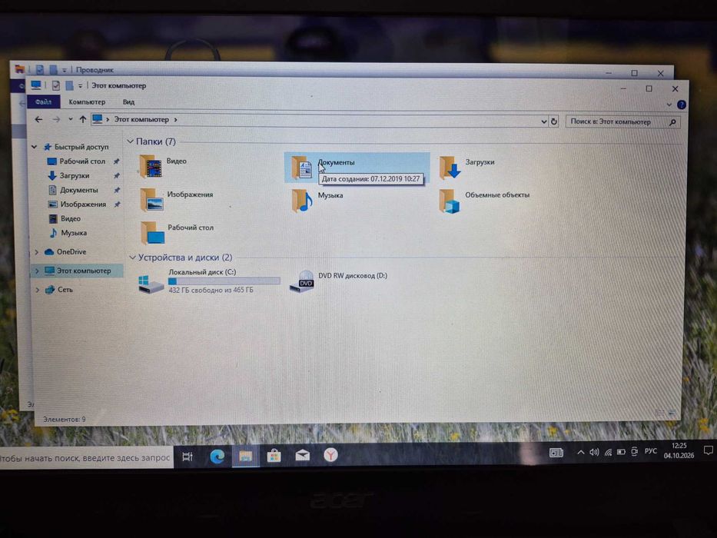Open the Музыка folder icon
This screenshot has height=538, width=717.
302,201
